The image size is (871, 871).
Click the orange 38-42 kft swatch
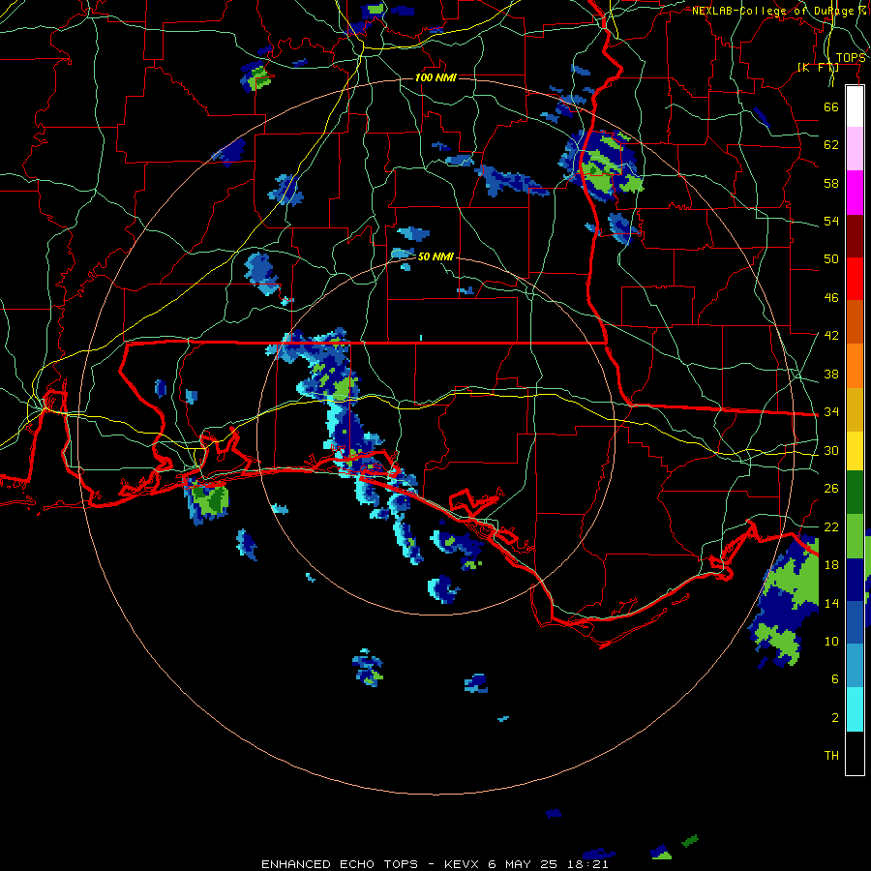click(x=855, y=366)
